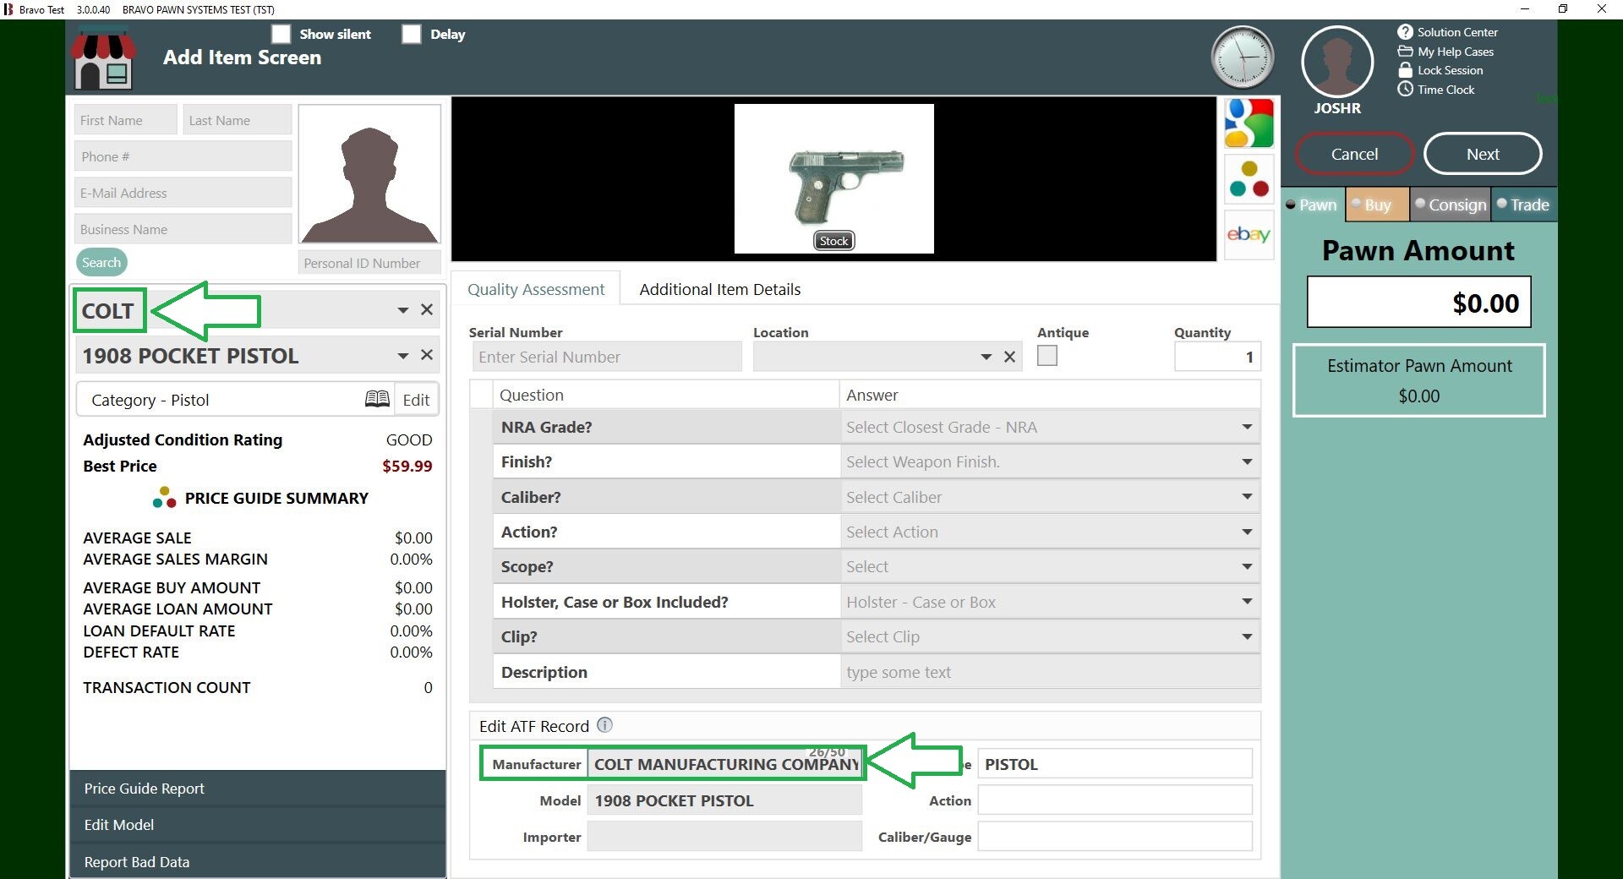
Task: Open the analog time clock icon
Action: 1243,57
